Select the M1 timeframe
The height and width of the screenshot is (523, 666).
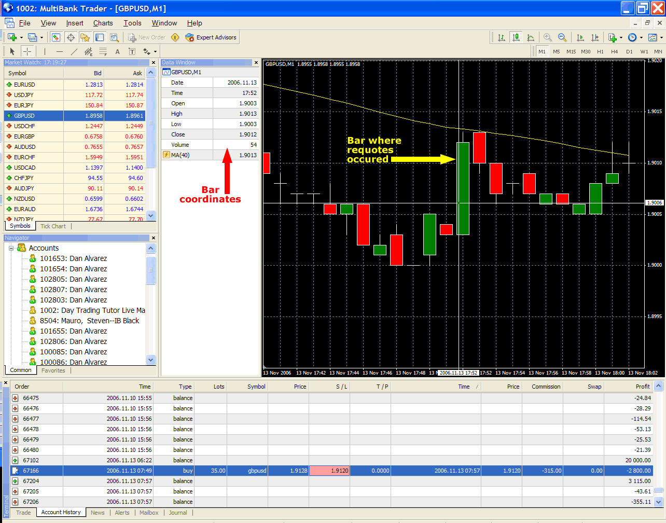542,51
